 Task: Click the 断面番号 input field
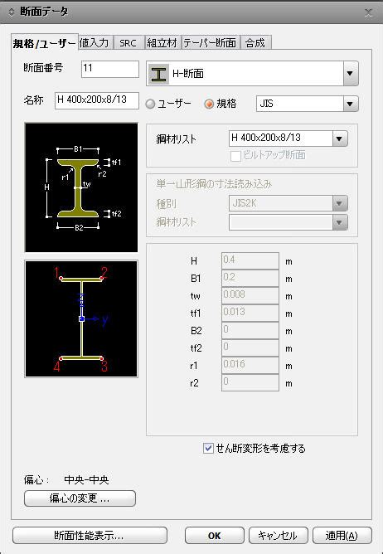(x=110, y=69)
